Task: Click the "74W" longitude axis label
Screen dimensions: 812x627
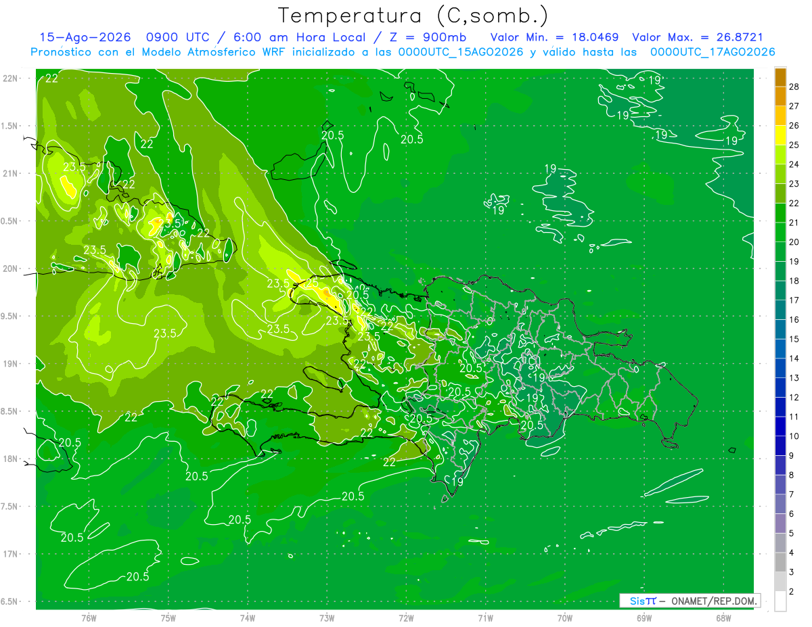Action: (x=248, y=617)
